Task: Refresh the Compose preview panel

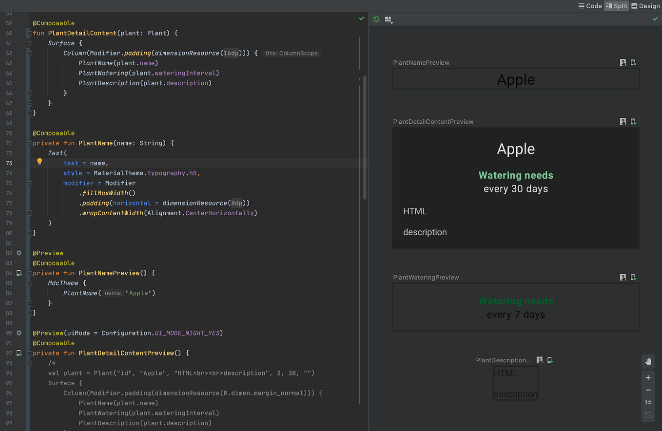Action: click(375, 19)
